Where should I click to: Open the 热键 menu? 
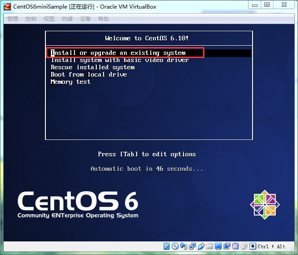pyautogui.click(x=67, y=19)
